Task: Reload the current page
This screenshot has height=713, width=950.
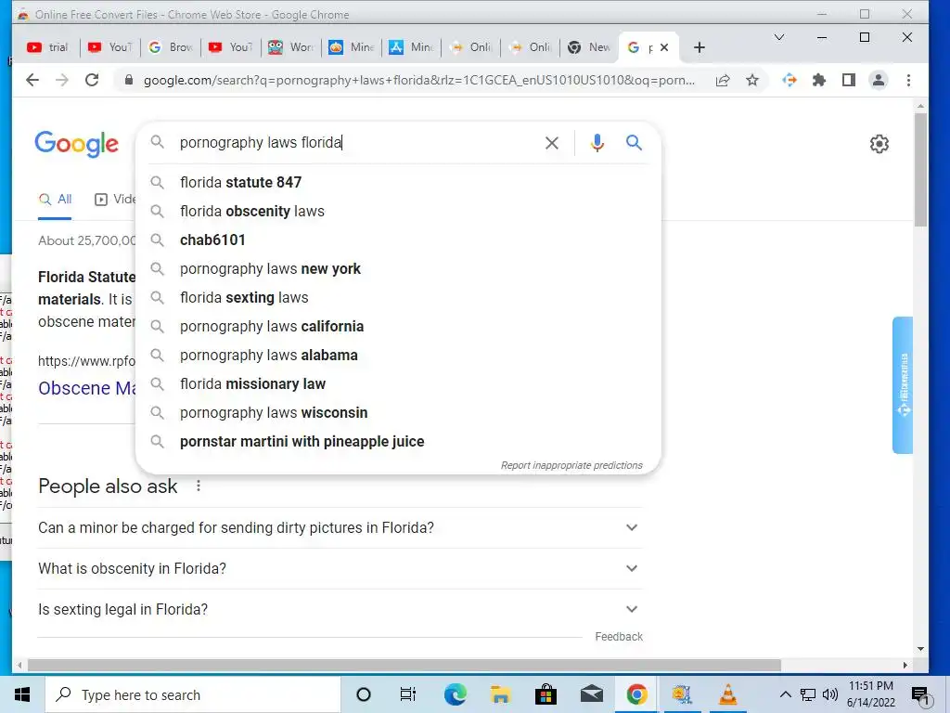Action: point(92,80)
